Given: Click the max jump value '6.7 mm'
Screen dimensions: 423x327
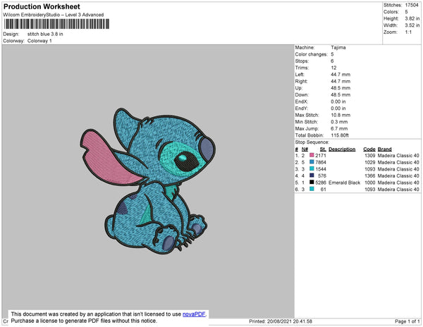Looking at the screenshot, I should [339, 128].
